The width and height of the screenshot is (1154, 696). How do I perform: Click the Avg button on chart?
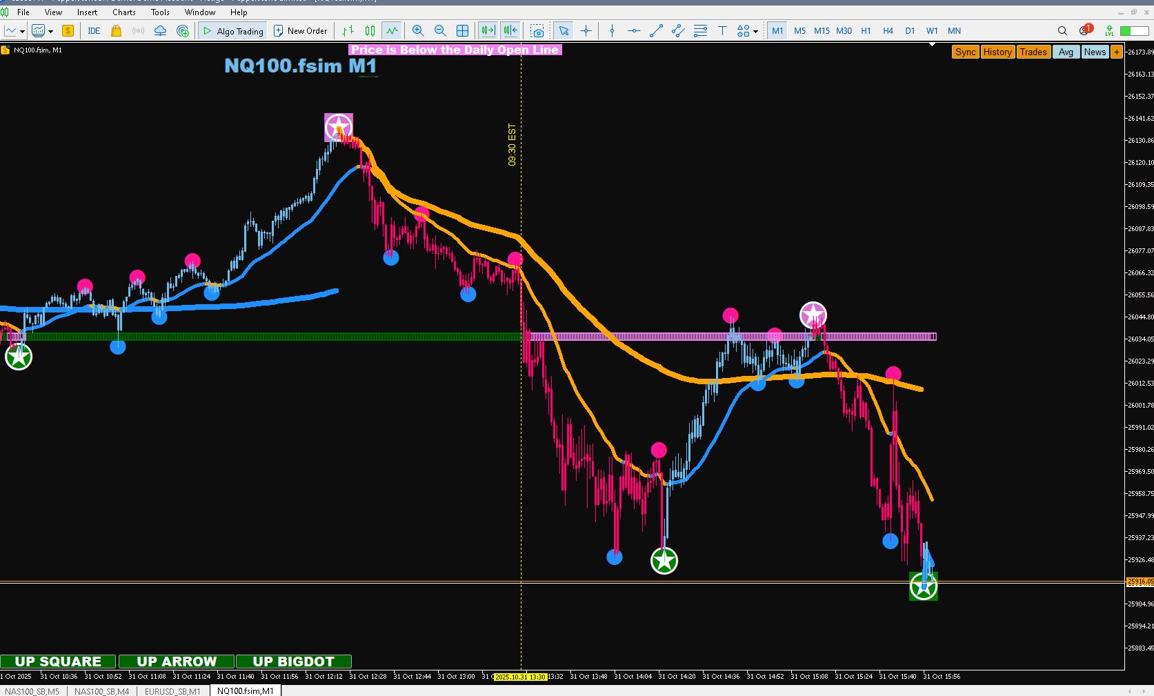click(x=1066, y=52)
